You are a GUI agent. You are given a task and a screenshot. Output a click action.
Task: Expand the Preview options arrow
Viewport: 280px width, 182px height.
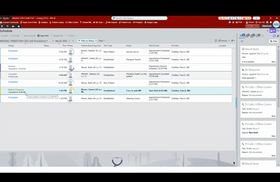tap(229, 41)
